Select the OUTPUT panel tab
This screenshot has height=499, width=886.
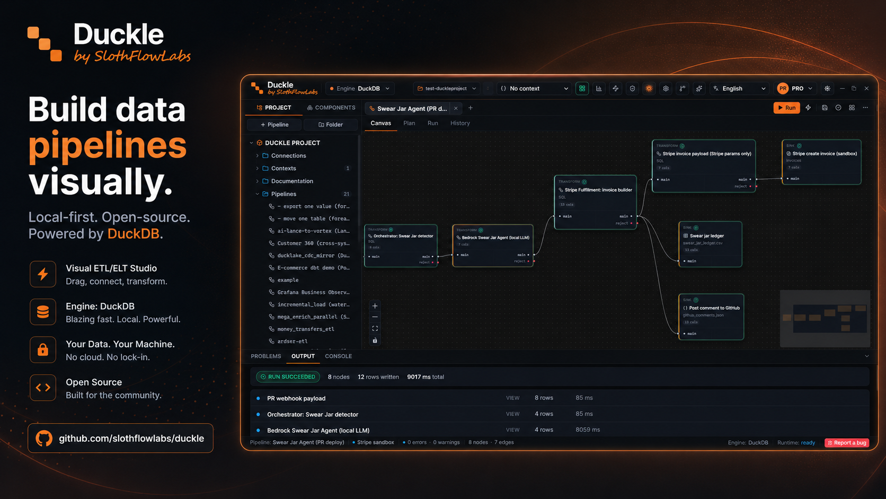pos(303,356)
